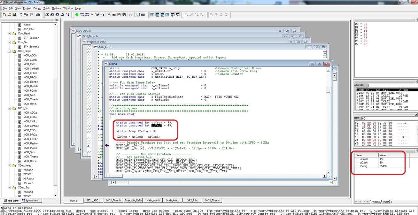This screenshot has width=418, height=215.
Task: Click the Multiple Step debug icon
Action: (87, 15)
